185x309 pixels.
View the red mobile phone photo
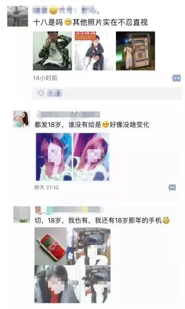coord(51,246)
